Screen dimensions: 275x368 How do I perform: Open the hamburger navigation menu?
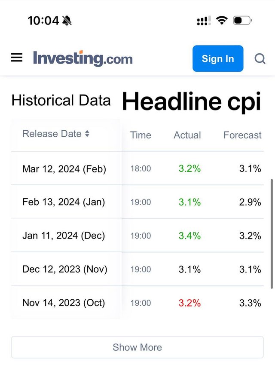(x=17, y=58)
